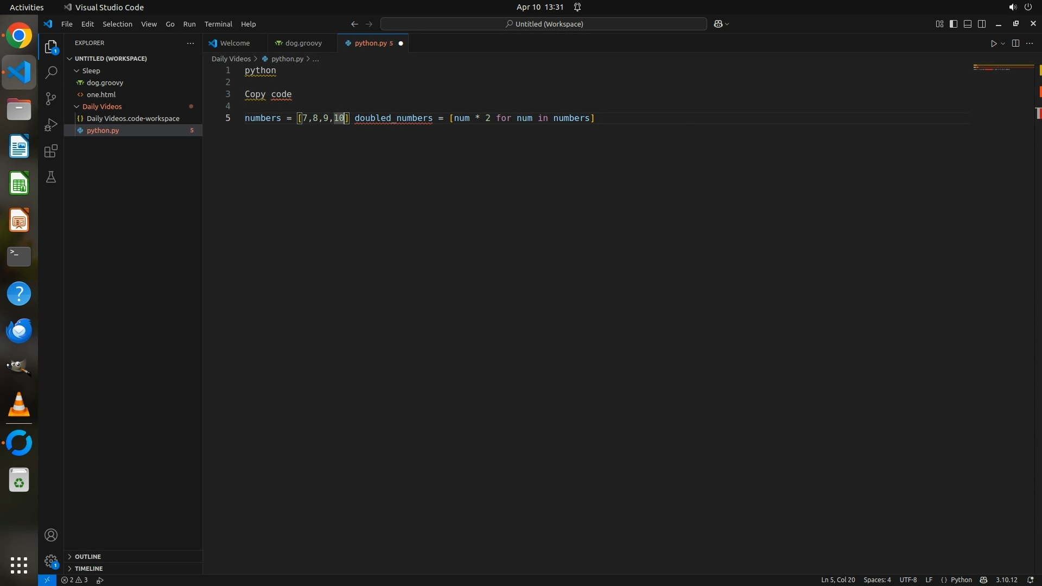
Task: Click Spaces: 4 indentation setting
Action: pyautogui.click(x=877, y=580)
